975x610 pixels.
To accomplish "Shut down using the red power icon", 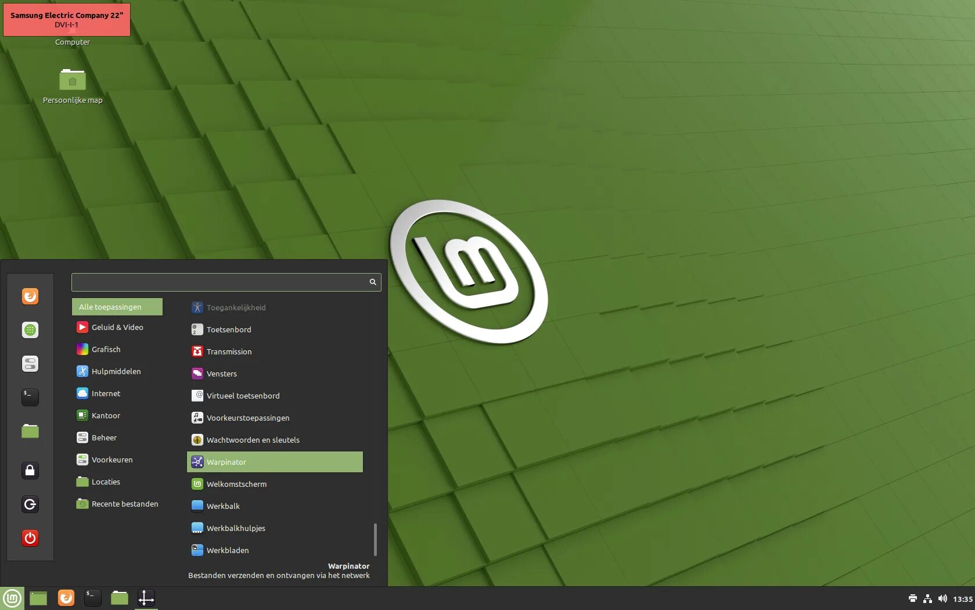I will pos(30,538).
